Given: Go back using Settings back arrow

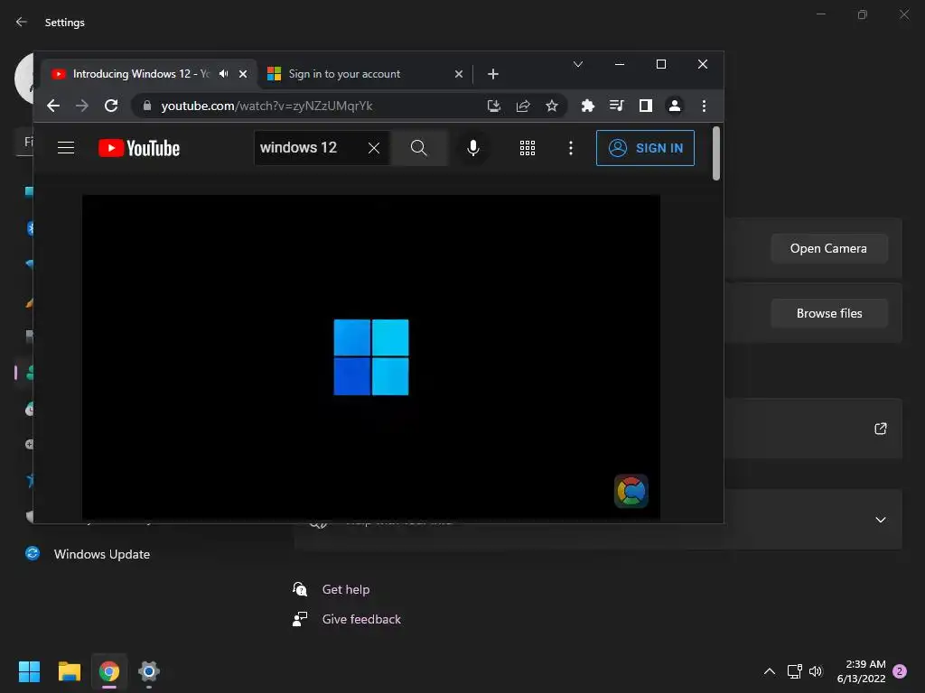Looking at the screenshot, I should pos(22,22).
